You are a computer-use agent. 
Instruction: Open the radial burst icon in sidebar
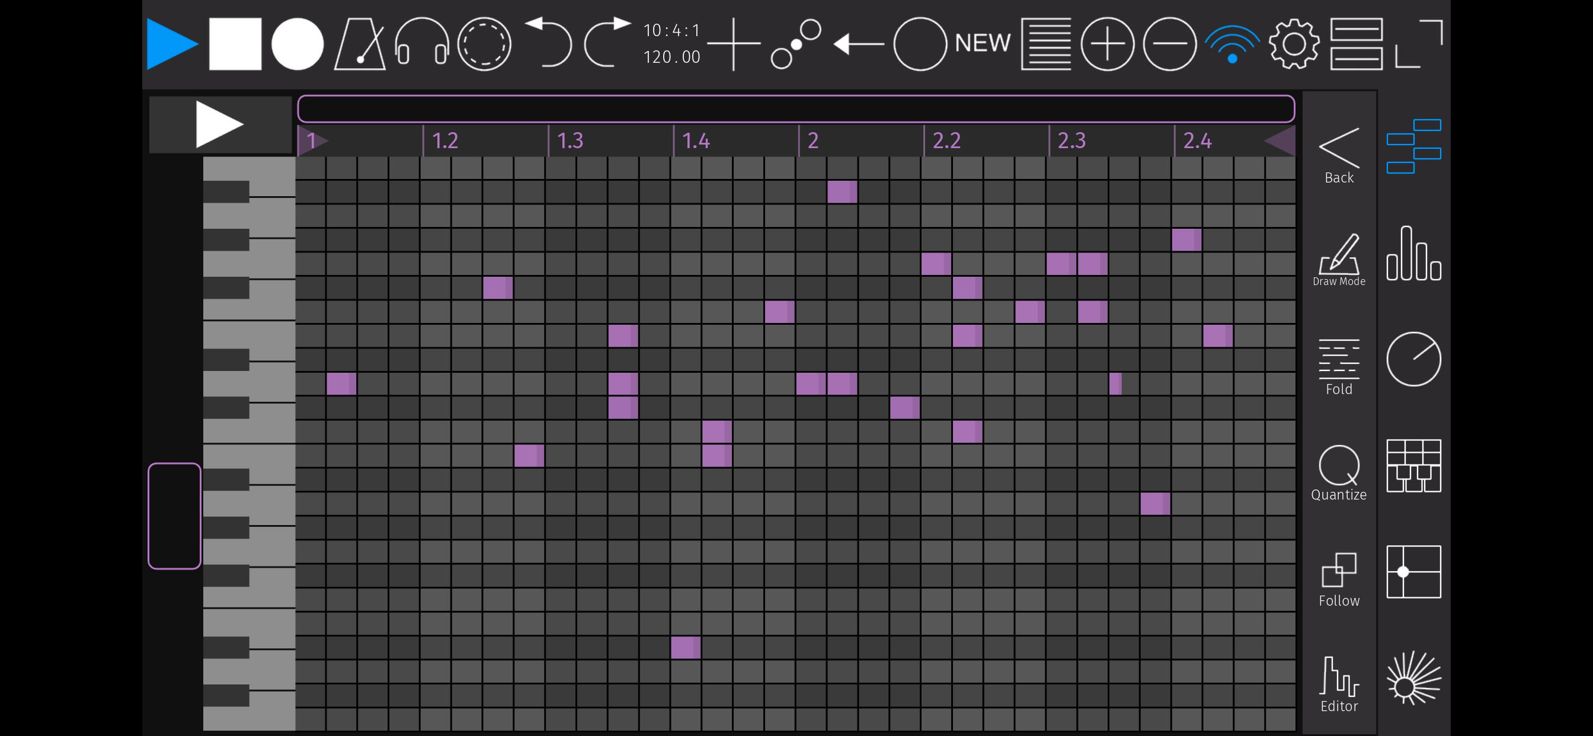[x=1413, y=678]
